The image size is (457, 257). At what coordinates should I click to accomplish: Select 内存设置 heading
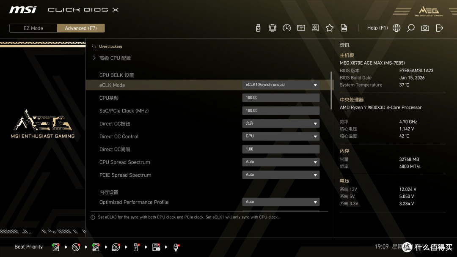pyautogui.click(x=109, y=192)
